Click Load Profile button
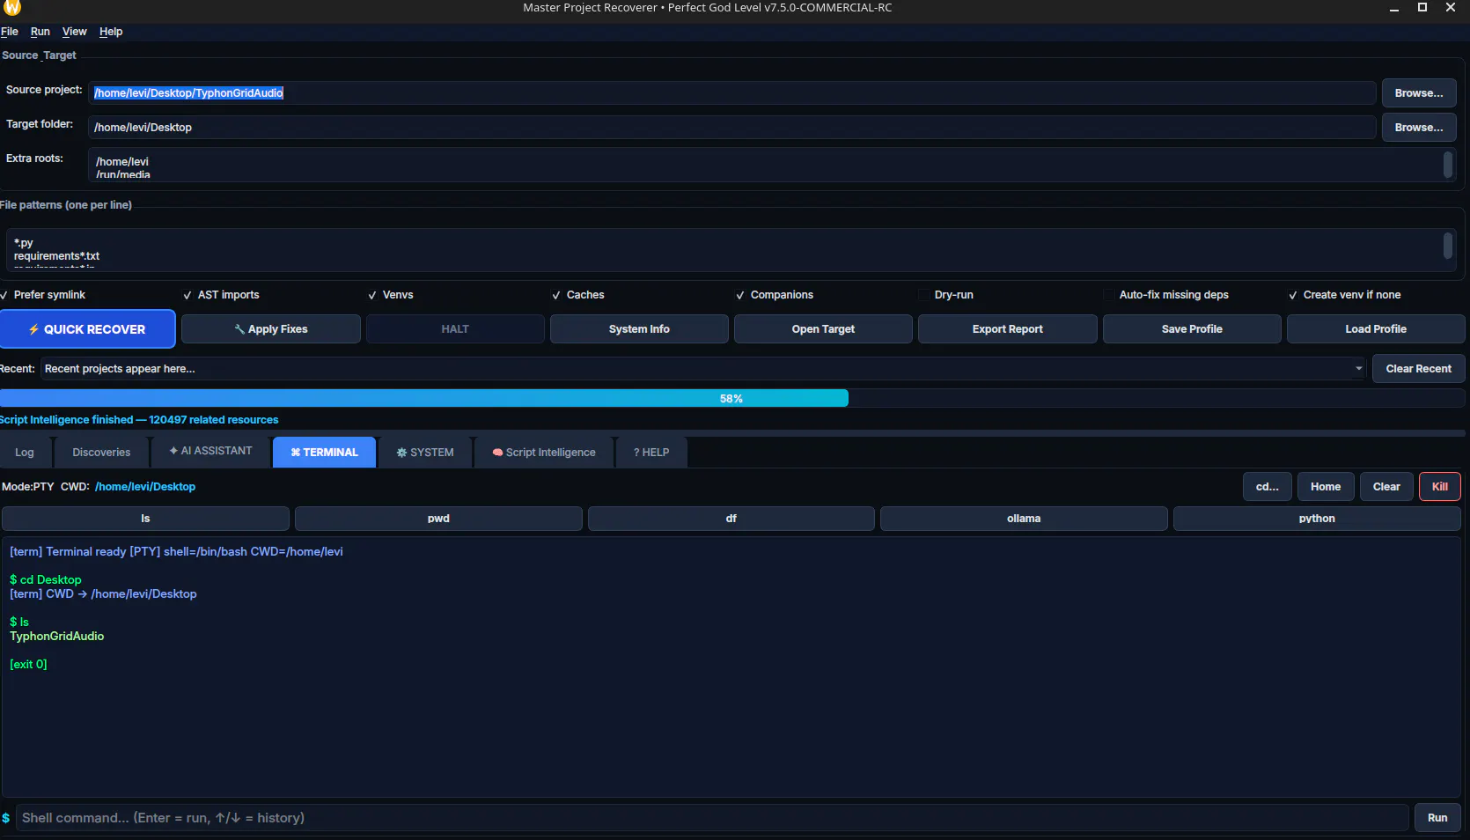 point(1376,329)
